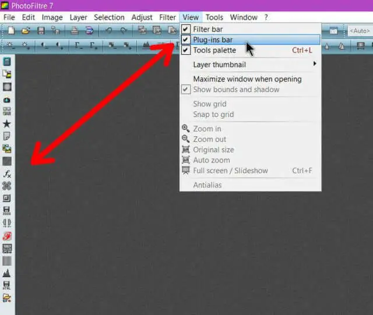Expand the Layer thumbnail submenu
Image resolution: width=373 pixels, height=315 pixels.
[x=251, y=65]
